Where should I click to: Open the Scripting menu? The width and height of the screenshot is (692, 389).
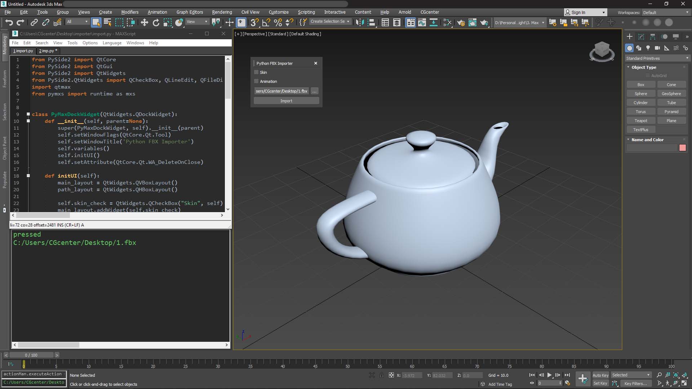tap(306, 12)
